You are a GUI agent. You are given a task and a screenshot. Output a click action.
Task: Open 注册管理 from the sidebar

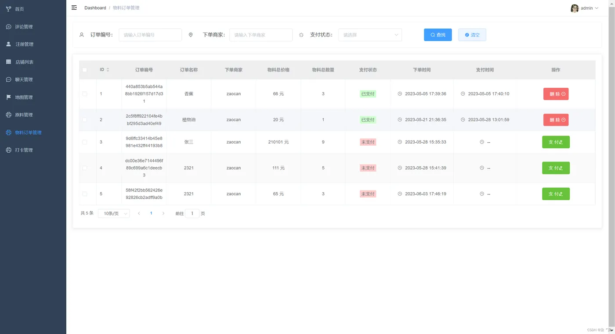coord(33,44)
